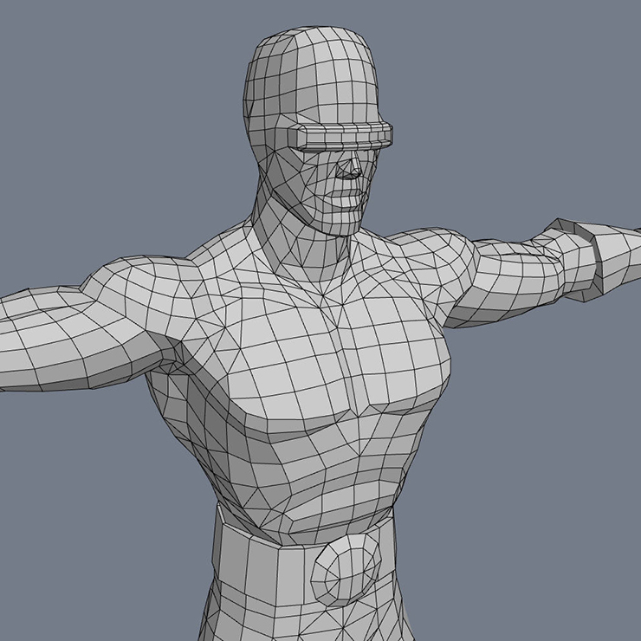Viewport: 641px width, 641px height.
Task: Click the circular belt buckle
Action: point(346,573)
